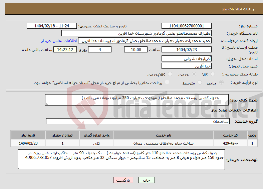Click the buyer organization name field
The image size is (263, 189).
[x=137, y=33]
